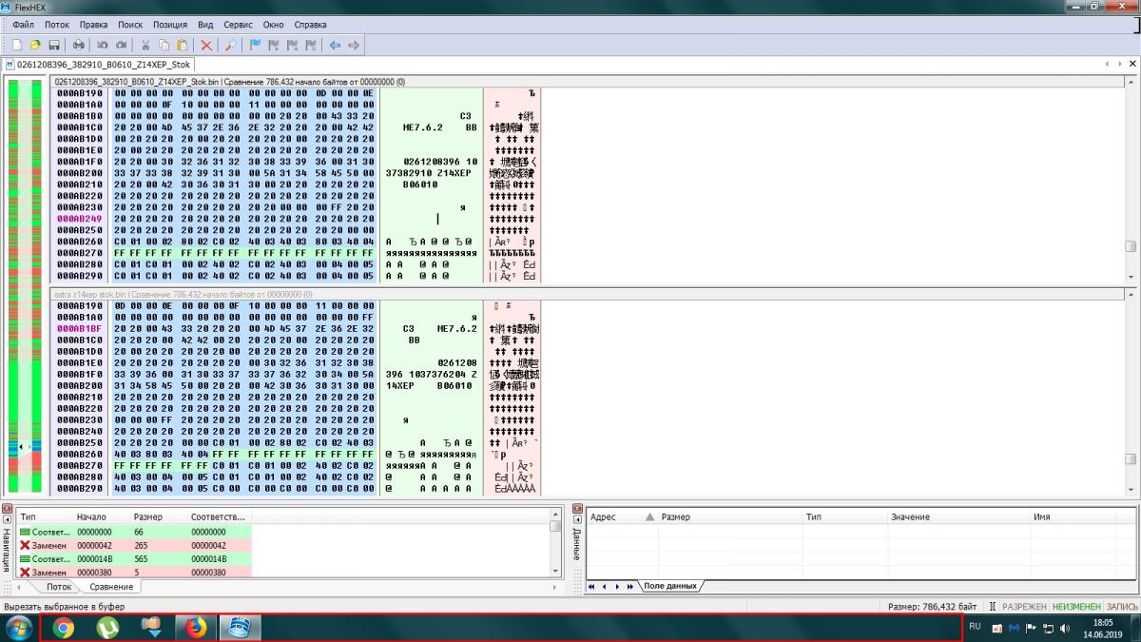The height and width of the screenshot is (642, 1141).
Task: Clear bookmarks with the last flag icon
Action: (x=311, y=45)
